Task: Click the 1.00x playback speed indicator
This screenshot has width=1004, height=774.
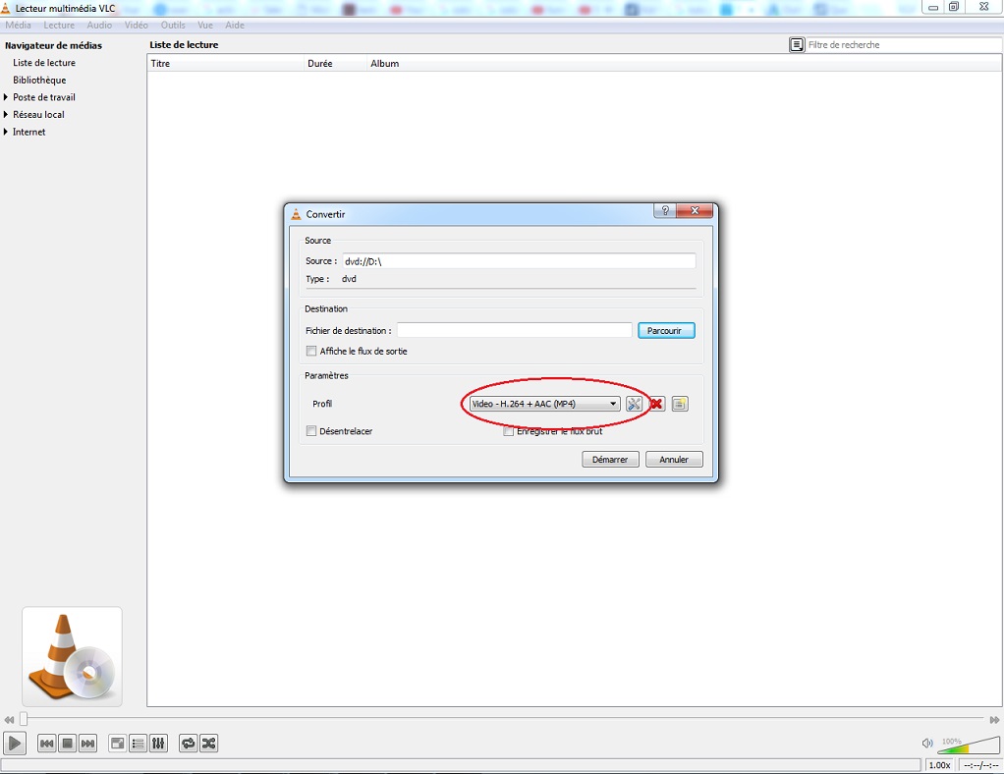Action: click(x=940, y=765)
